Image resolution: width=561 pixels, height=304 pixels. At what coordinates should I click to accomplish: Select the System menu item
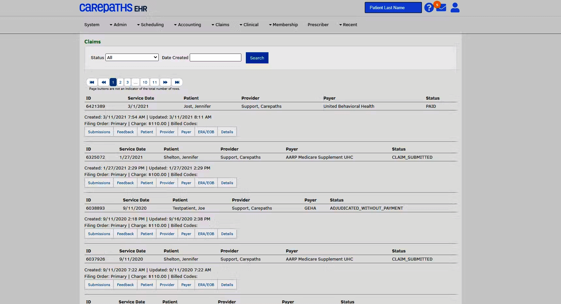tap(92, 24)
